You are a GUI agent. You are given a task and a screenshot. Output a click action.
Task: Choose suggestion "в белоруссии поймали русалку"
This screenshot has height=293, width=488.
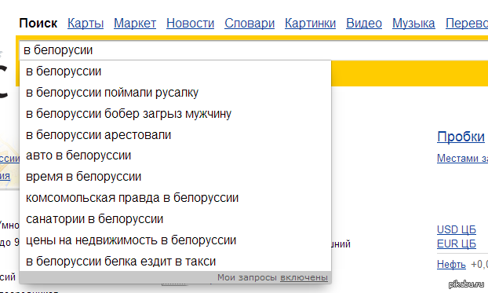pyautogui.click(x=175, y=93)
